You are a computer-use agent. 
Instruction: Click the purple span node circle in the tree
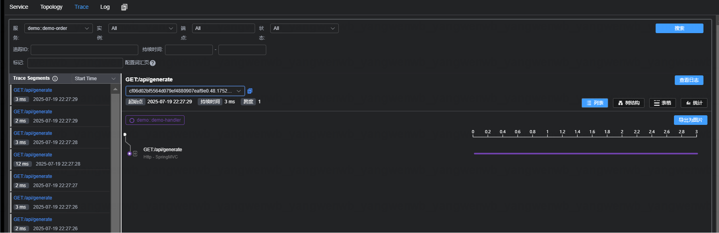coord(130,154)
